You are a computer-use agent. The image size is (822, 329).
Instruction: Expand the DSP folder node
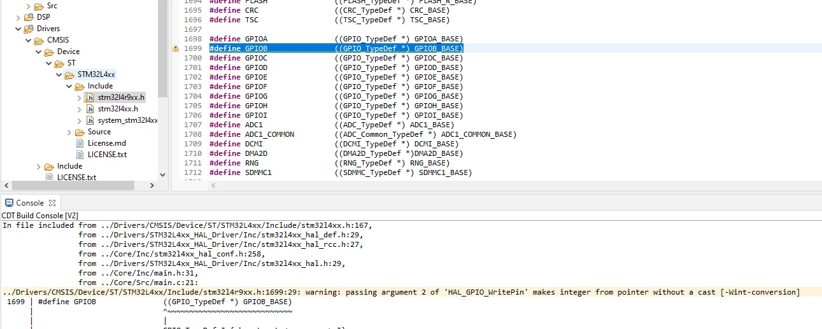pos(18,17)
